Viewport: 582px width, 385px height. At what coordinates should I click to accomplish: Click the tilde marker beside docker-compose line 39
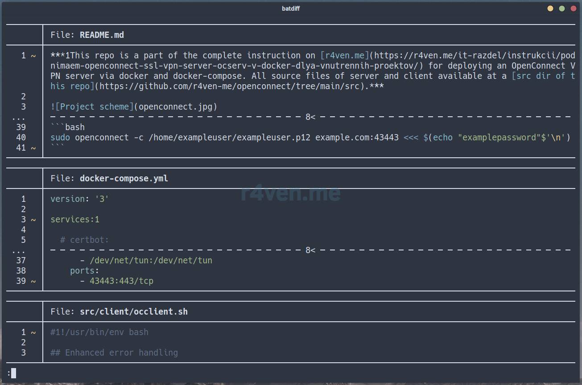33,281
